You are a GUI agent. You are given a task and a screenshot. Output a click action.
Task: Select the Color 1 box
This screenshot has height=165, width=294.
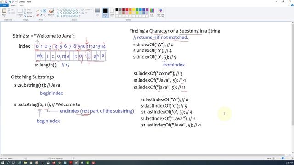click(105, 13)
